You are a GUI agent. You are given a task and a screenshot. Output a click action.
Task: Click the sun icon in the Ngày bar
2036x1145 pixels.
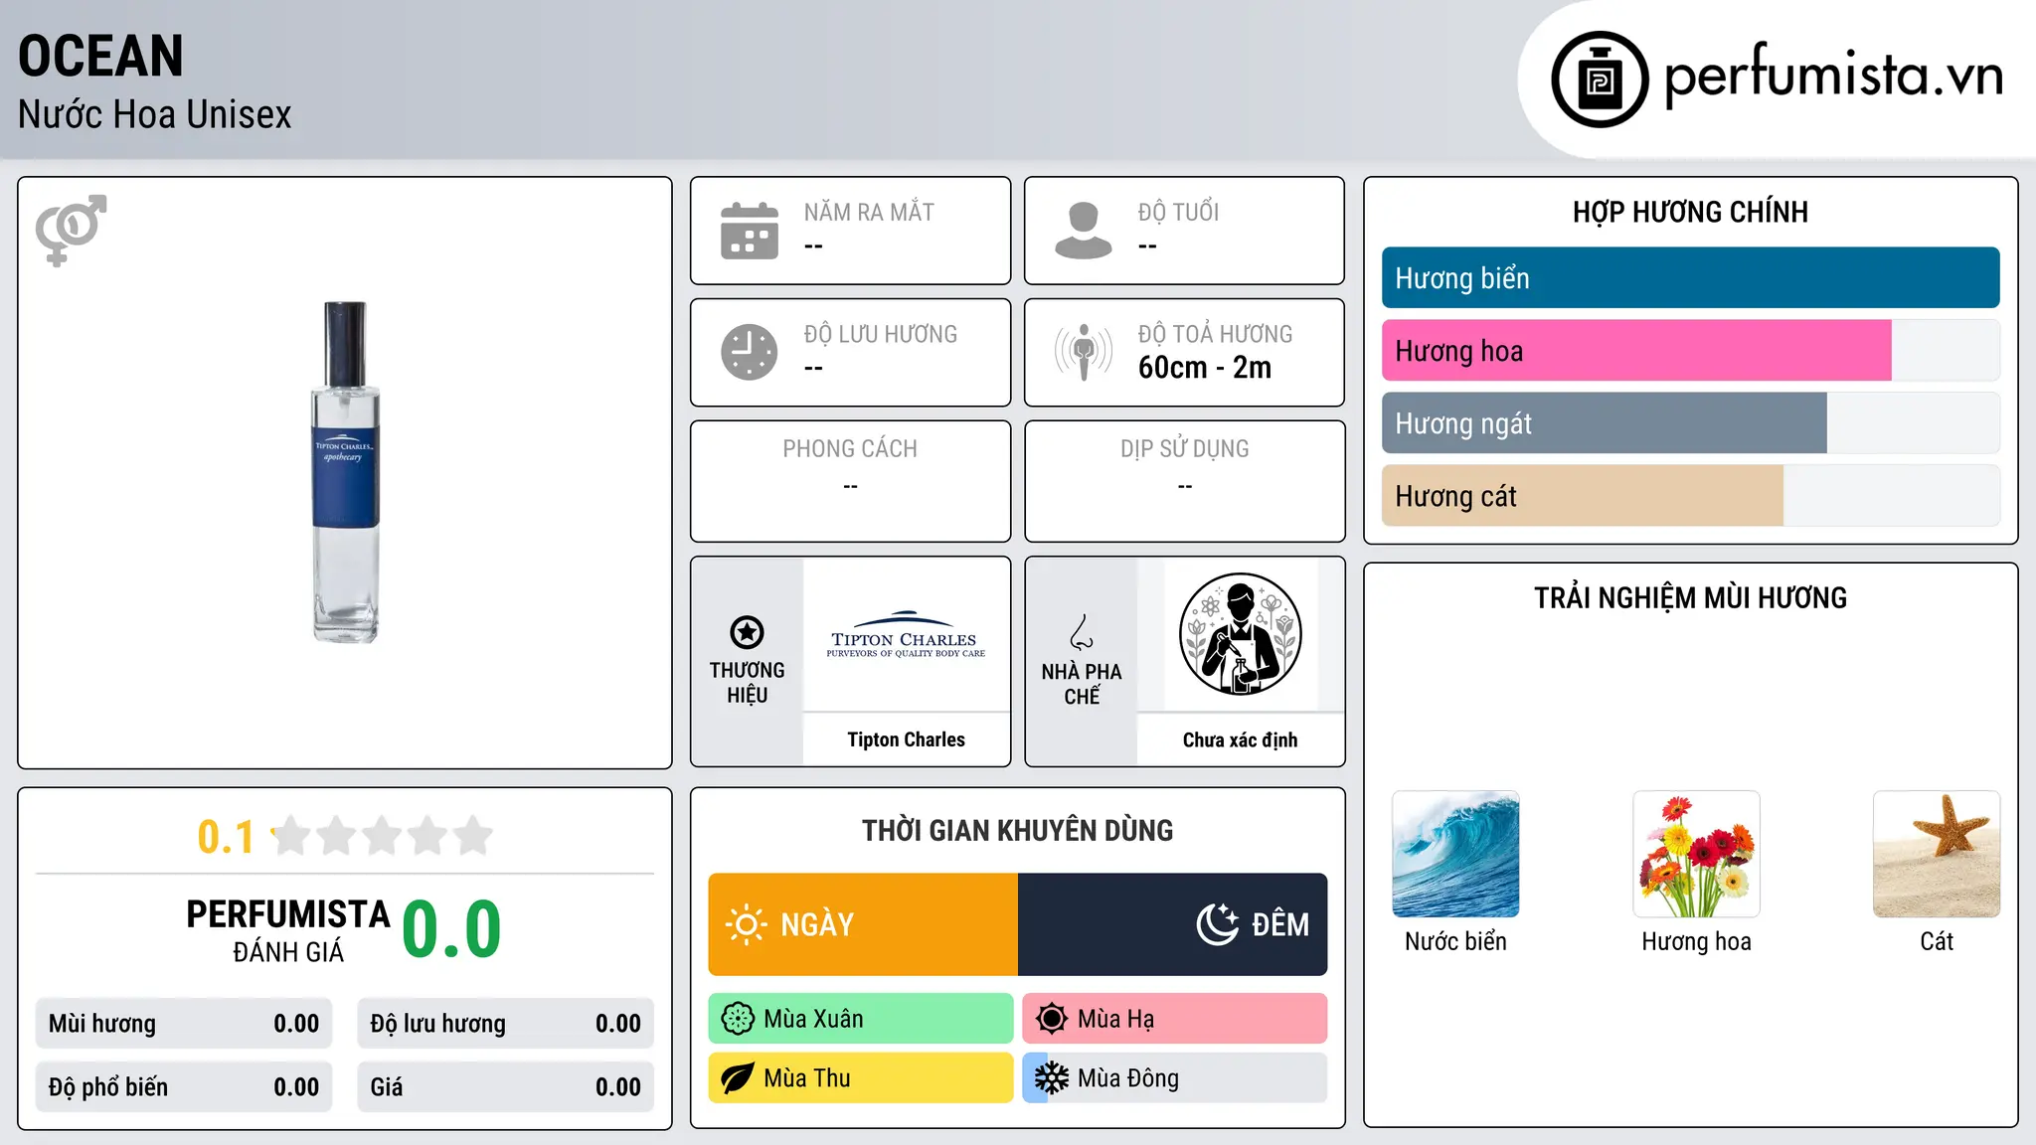click(x=746, y=924)
